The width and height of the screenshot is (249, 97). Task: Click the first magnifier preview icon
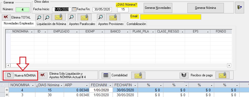point(39,17)
